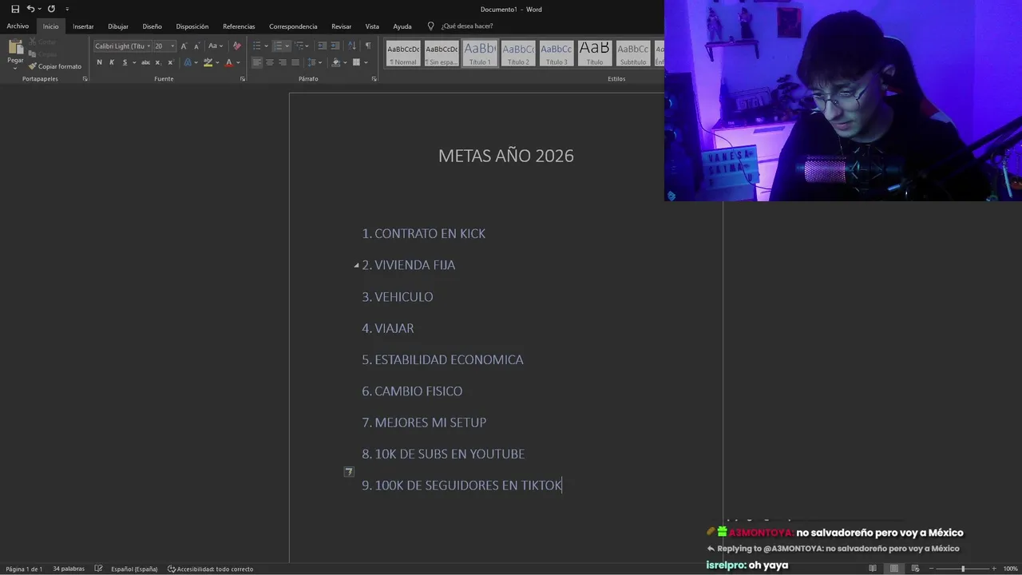This screenshot has height=575, width=1022.
Task: Clear all formatting with the eraser icon
Action: pos(236,46)
